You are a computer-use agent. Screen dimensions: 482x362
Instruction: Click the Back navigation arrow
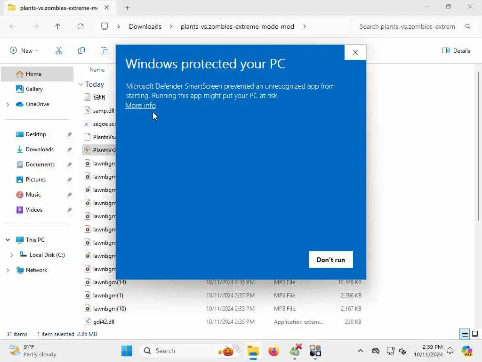[13, 26]
